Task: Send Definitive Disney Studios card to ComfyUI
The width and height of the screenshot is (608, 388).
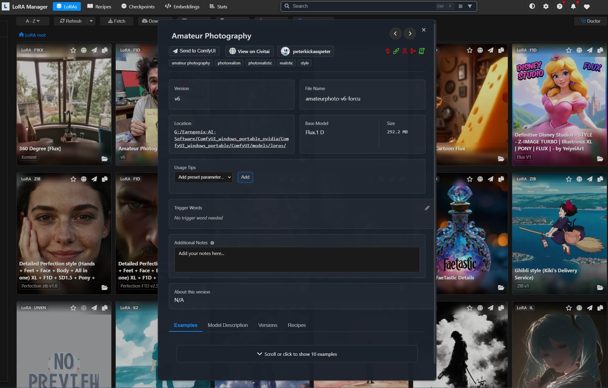Action: pyautogui.click(x=590, y=50)
